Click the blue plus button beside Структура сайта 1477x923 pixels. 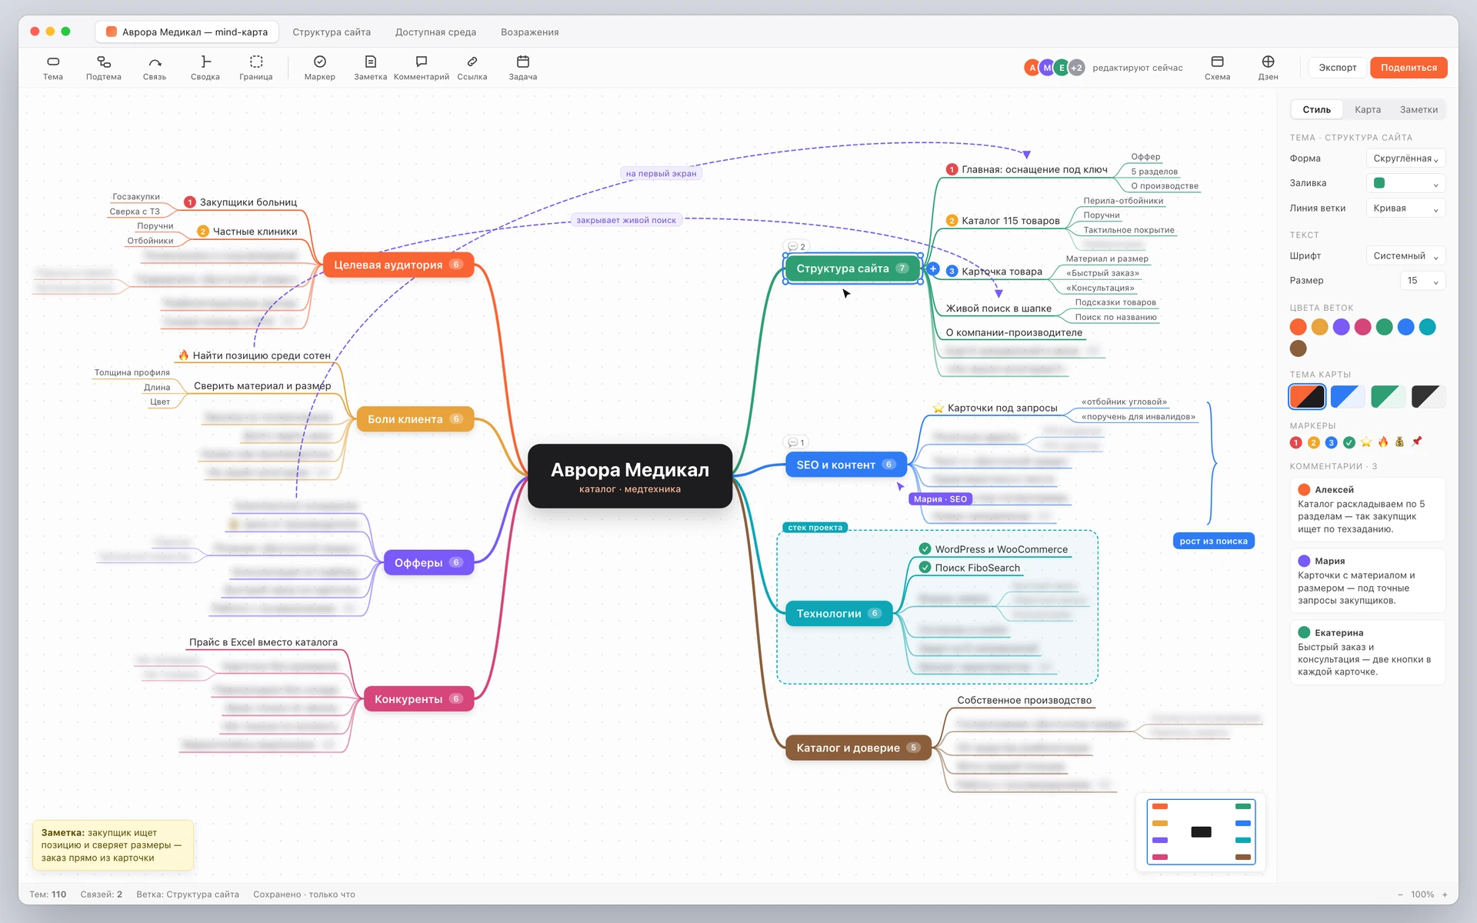point(933,269)
